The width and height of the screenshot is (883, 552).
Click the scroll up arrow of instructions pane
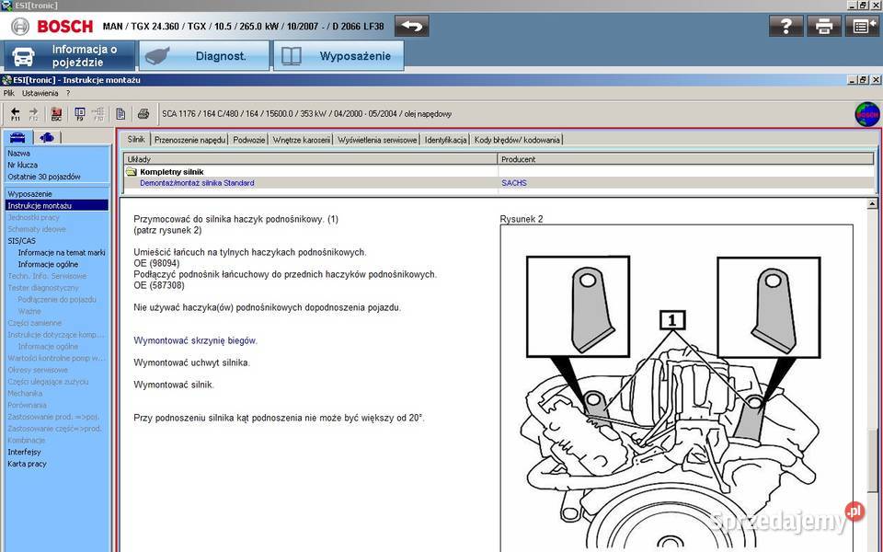[x=872, y=204]
